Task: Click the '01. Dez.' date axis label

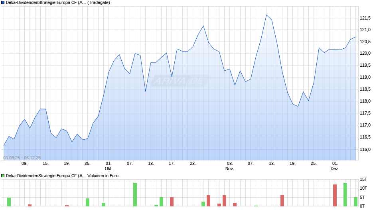Action: (x=335, y=166)
